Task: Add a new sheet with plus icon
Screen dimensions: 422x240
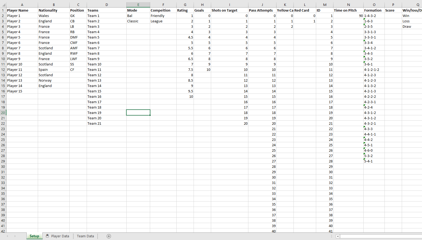Action: (x=109, y=236)
